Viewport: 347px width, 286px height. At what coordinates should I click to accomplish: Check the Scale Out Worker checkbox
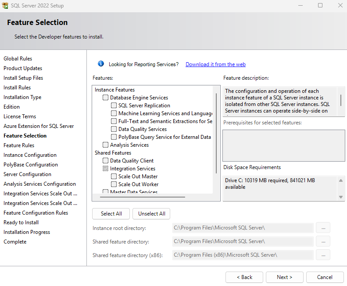tap(114, 184)
